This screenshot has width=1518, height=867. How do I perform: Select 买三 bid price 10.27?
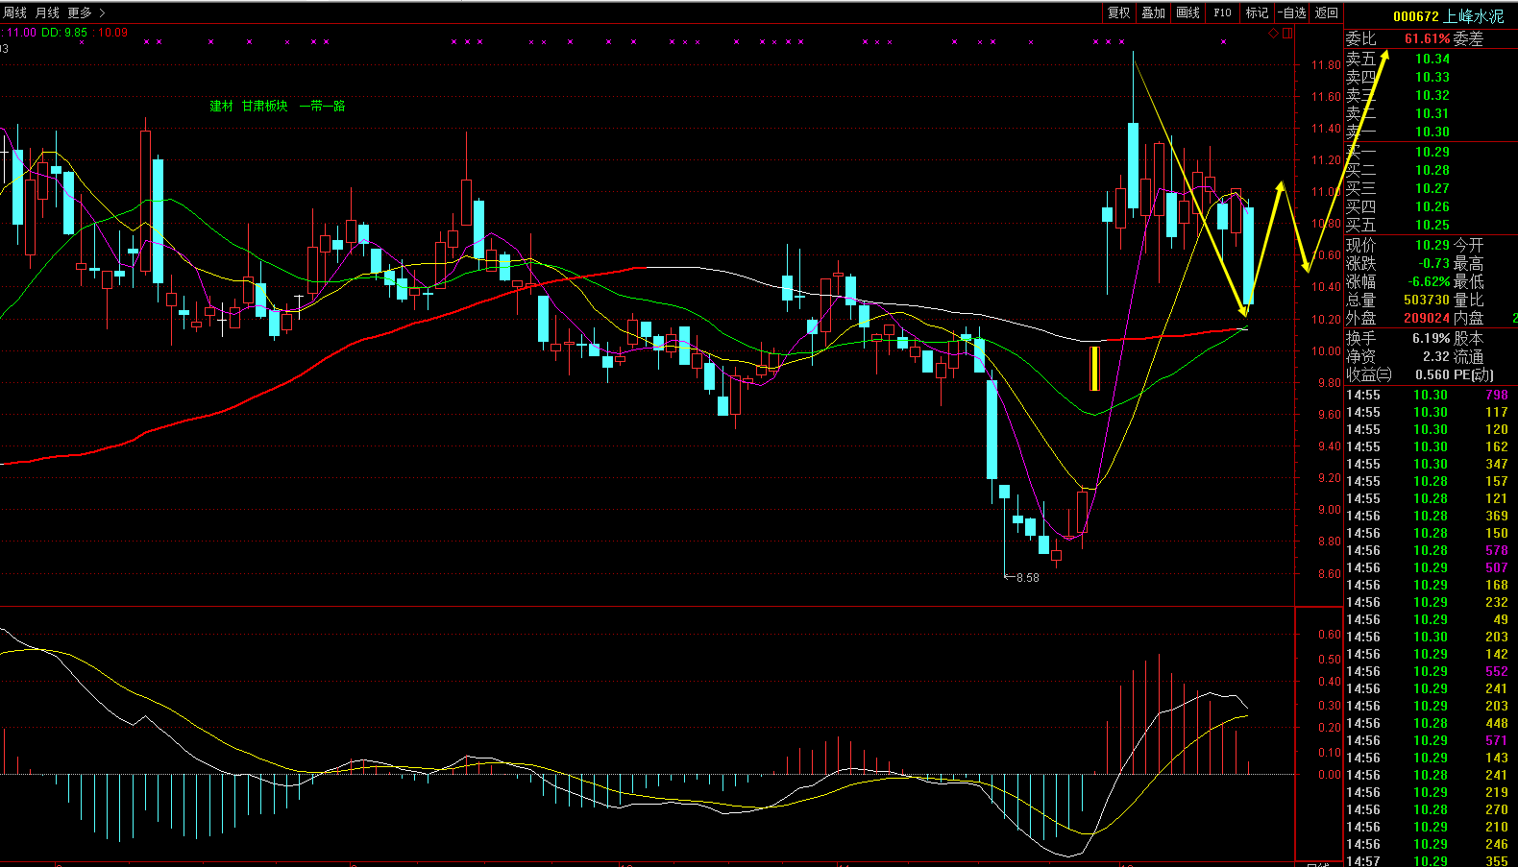[x=1432, y=189]
